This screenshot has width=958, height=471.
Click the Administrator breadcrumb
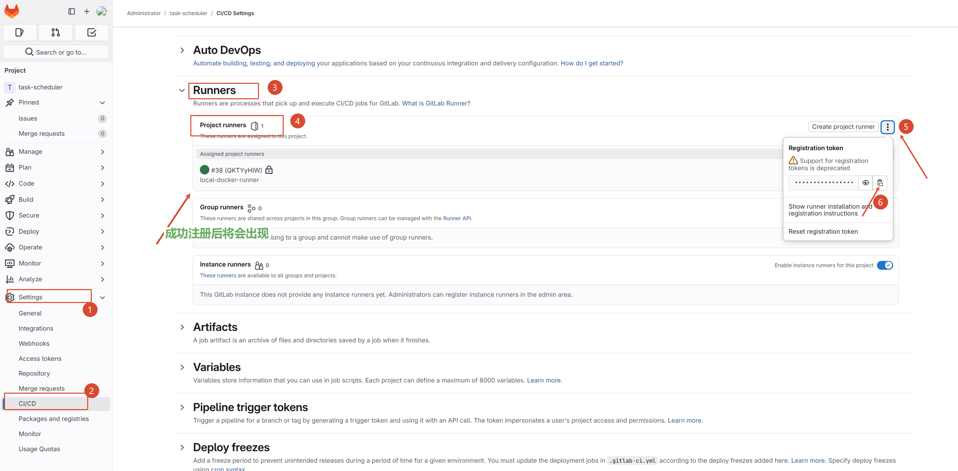[x=144, y=13]
